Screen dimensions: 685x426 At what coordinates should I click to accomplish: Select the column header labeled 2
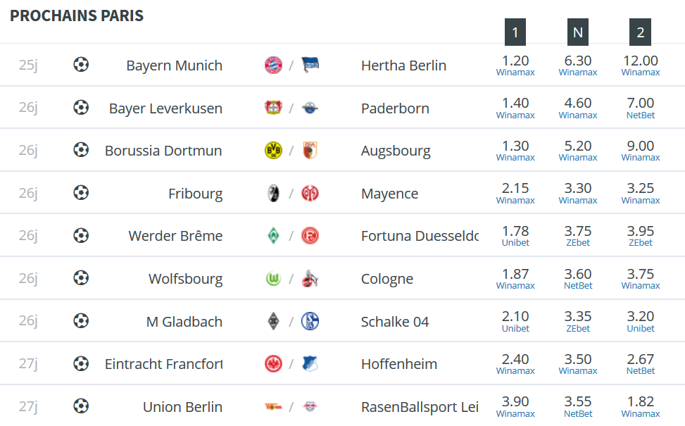(x=640, y=32)
